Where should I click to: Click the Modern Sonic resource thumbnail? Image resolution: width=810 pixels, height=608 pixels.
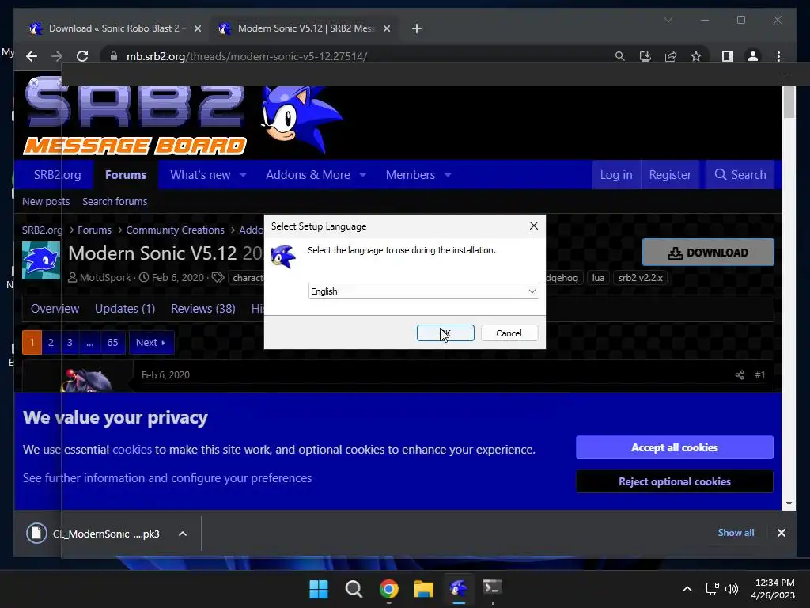click(41, 260)
